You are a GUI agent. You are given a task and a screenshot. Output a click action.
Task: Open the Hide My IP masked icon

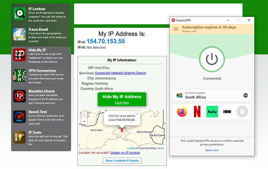coord(20,55)
